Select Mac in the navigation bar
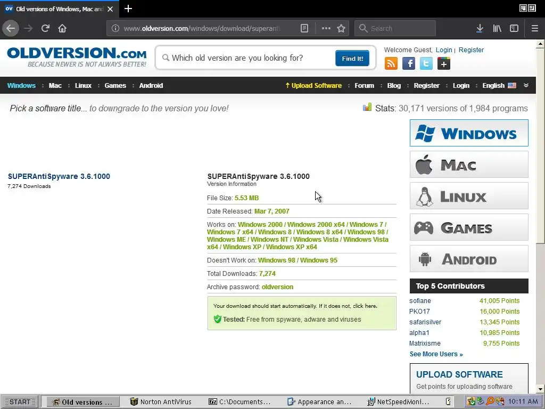Image resolution: width=545 pixels, height=409 pixels. pos(55,86)
